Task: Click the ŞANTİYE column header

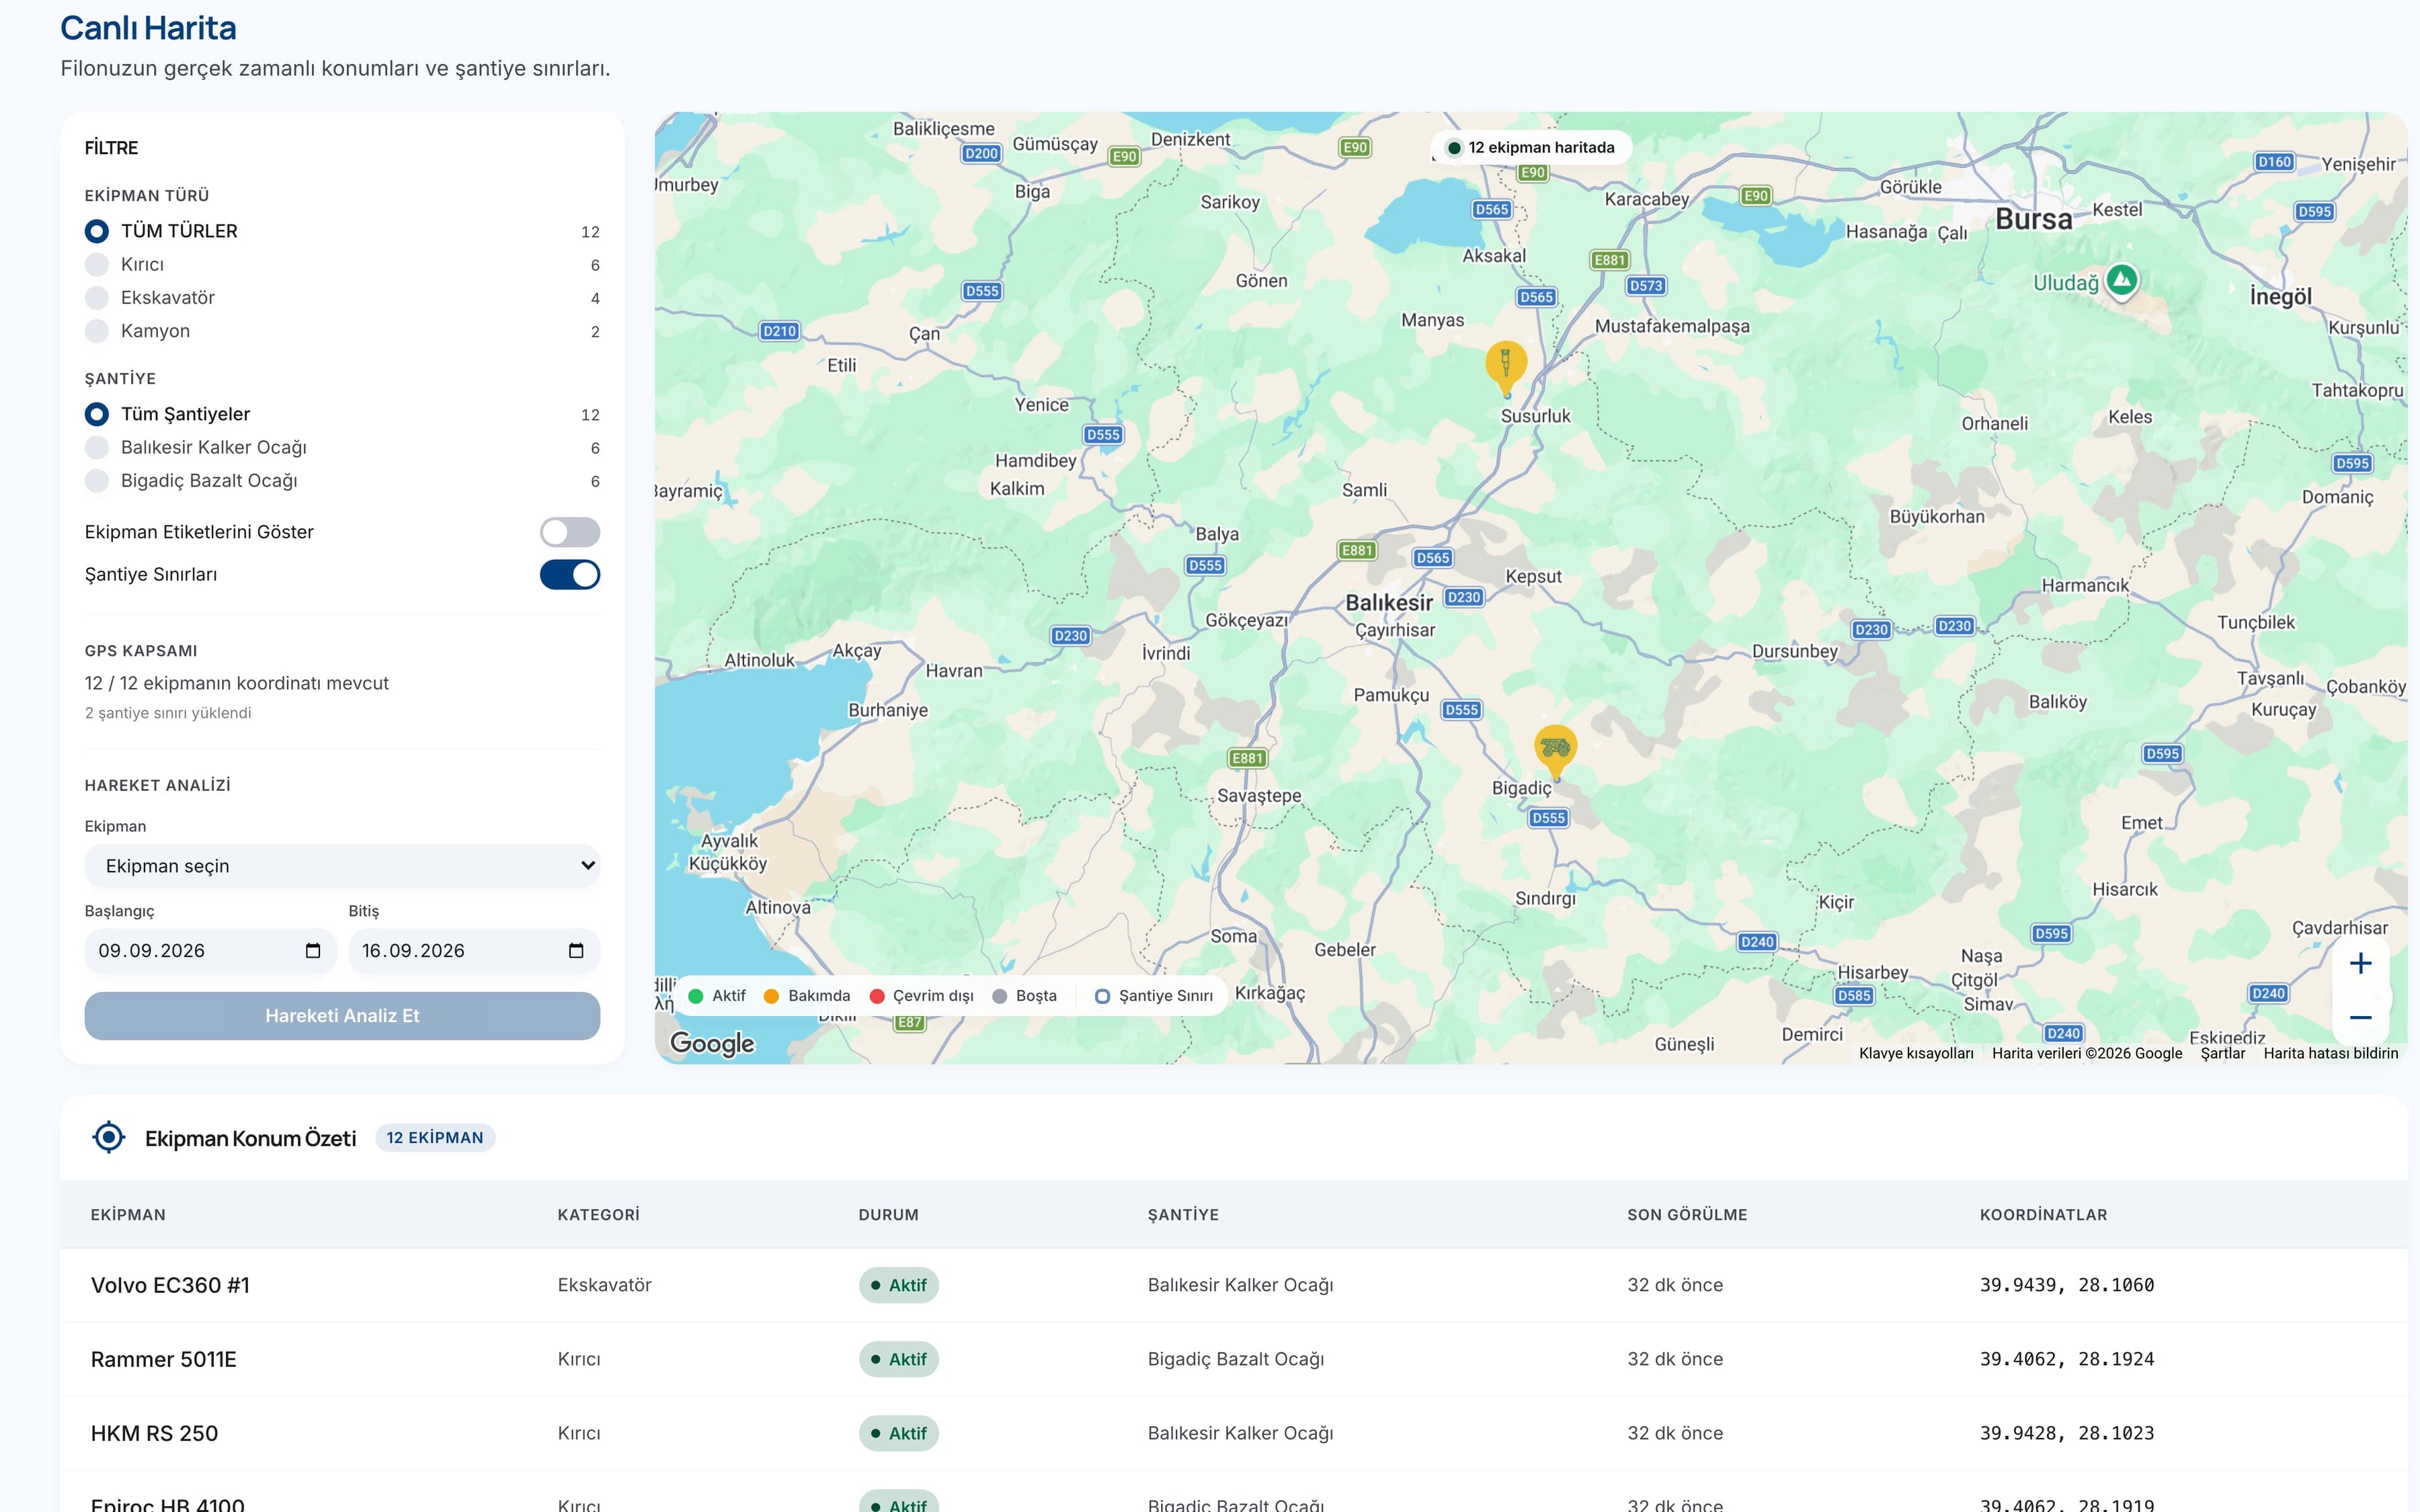Action: point(1183,1215)
